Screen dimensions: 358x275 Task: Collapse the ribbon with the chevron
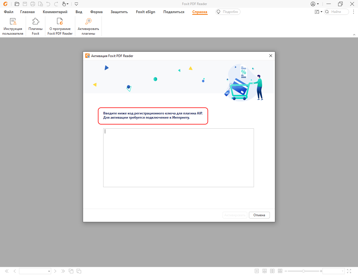click(354, 35)
